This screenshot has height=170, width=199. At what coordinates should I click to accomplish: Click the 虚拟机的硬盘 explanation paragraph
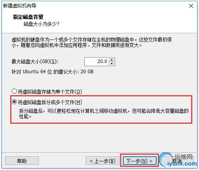(91, 42)
